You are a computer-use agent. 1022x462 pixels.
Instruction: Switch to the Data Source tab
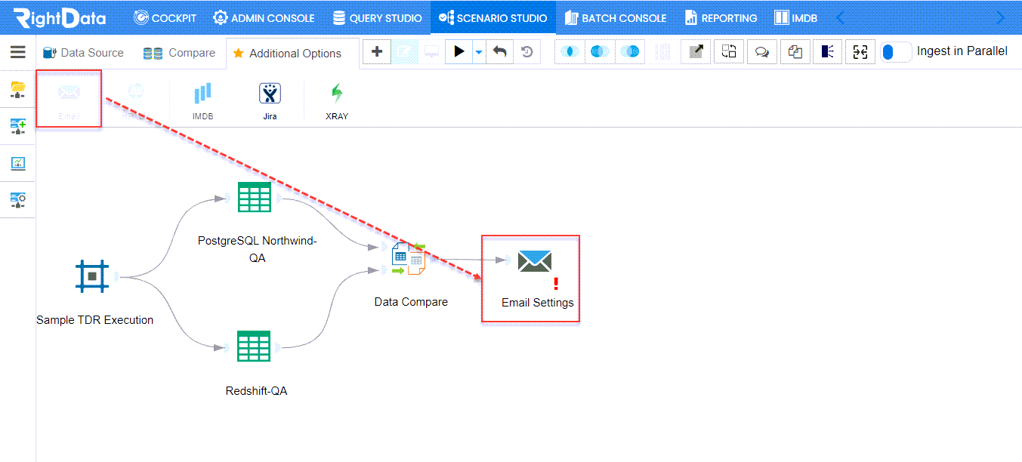pos(83,53)
